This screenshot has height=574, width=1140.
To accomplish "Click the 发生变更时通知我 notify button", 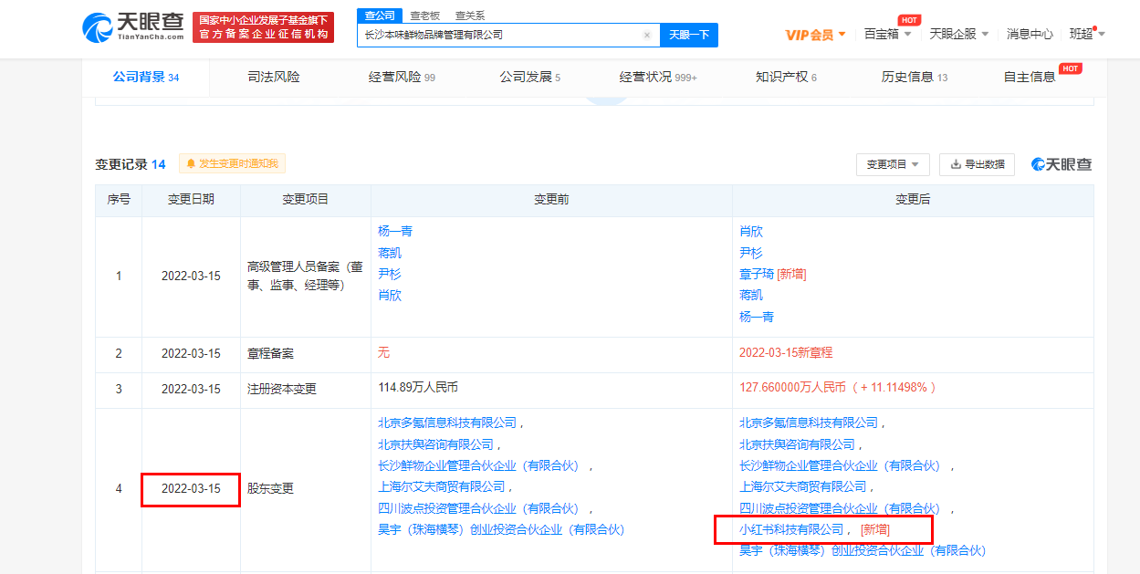I will point(233,163).
